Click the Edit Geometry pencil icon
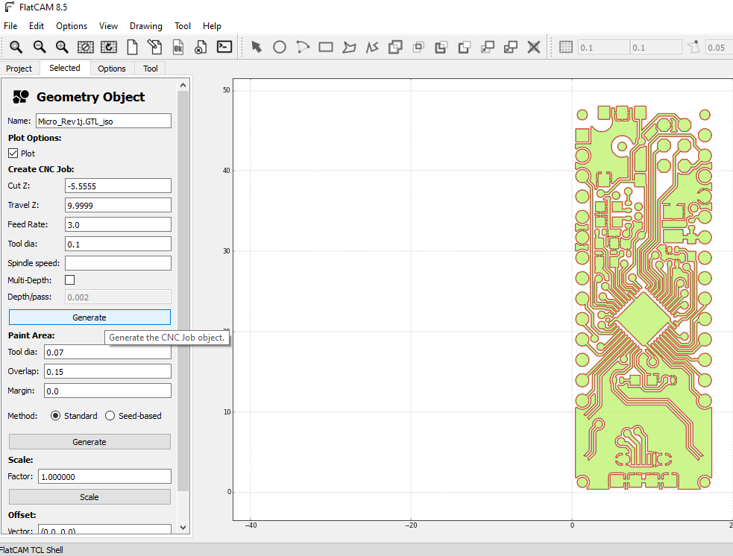The height and width of the screenshot is (556, 733). 155,47
